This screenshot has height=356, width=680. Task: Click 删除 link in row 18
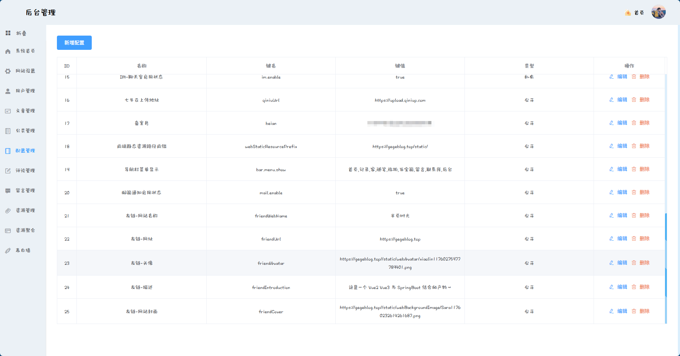[x=644, y=146]
